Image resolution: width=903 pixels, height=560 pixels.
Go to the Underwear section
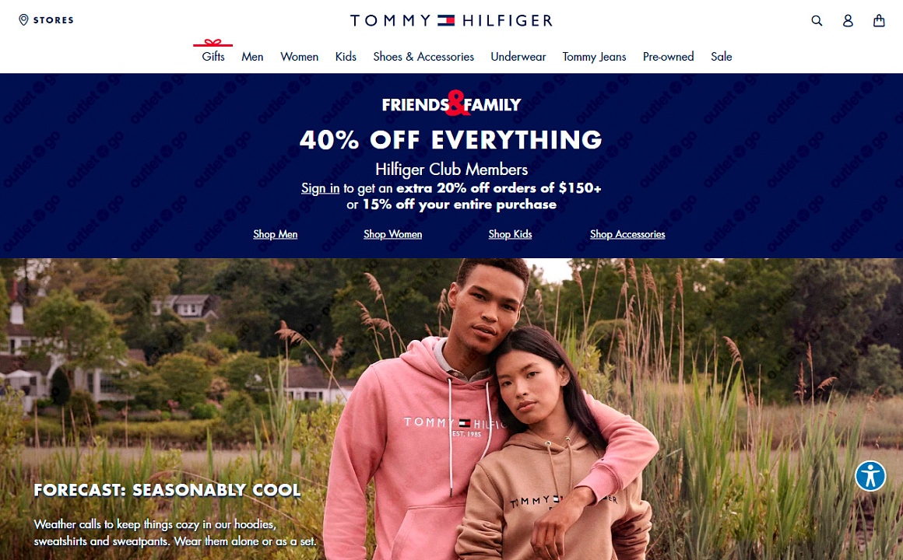518,57
